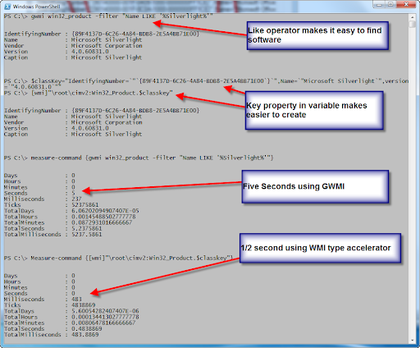This screenshot has height=348, width=420.
Task: Close the Windows PowerShell window
Action: tap(406, 4)
